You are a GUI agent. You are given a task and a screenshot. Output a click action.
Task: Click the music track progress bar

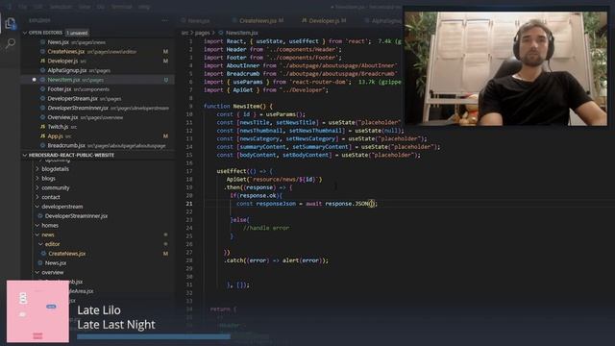tap(154, 336)
